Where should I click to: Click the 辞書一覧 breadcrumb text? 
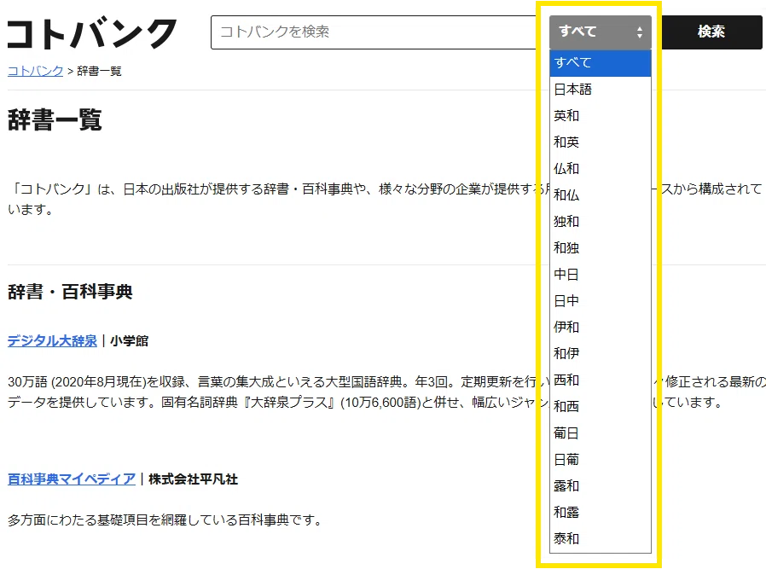(x=99, y=72)
